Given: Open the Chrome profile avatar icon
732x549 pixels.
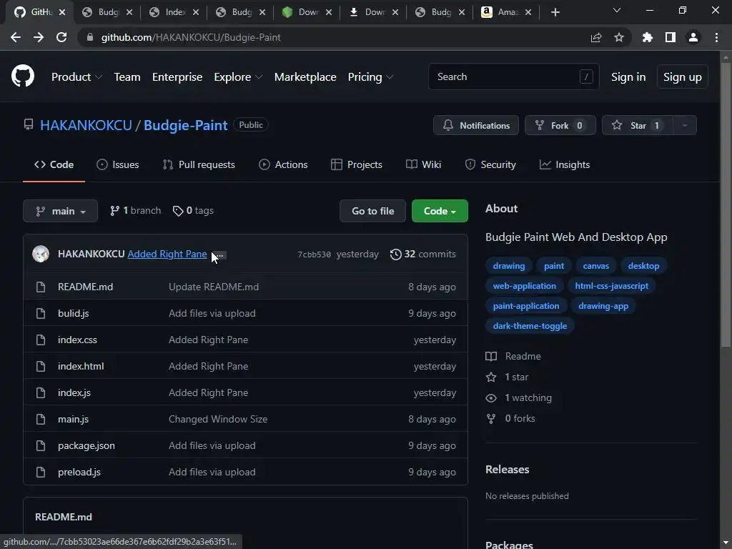Looking at the screenshot, I should pyautogui.click(x=693, y=37).
